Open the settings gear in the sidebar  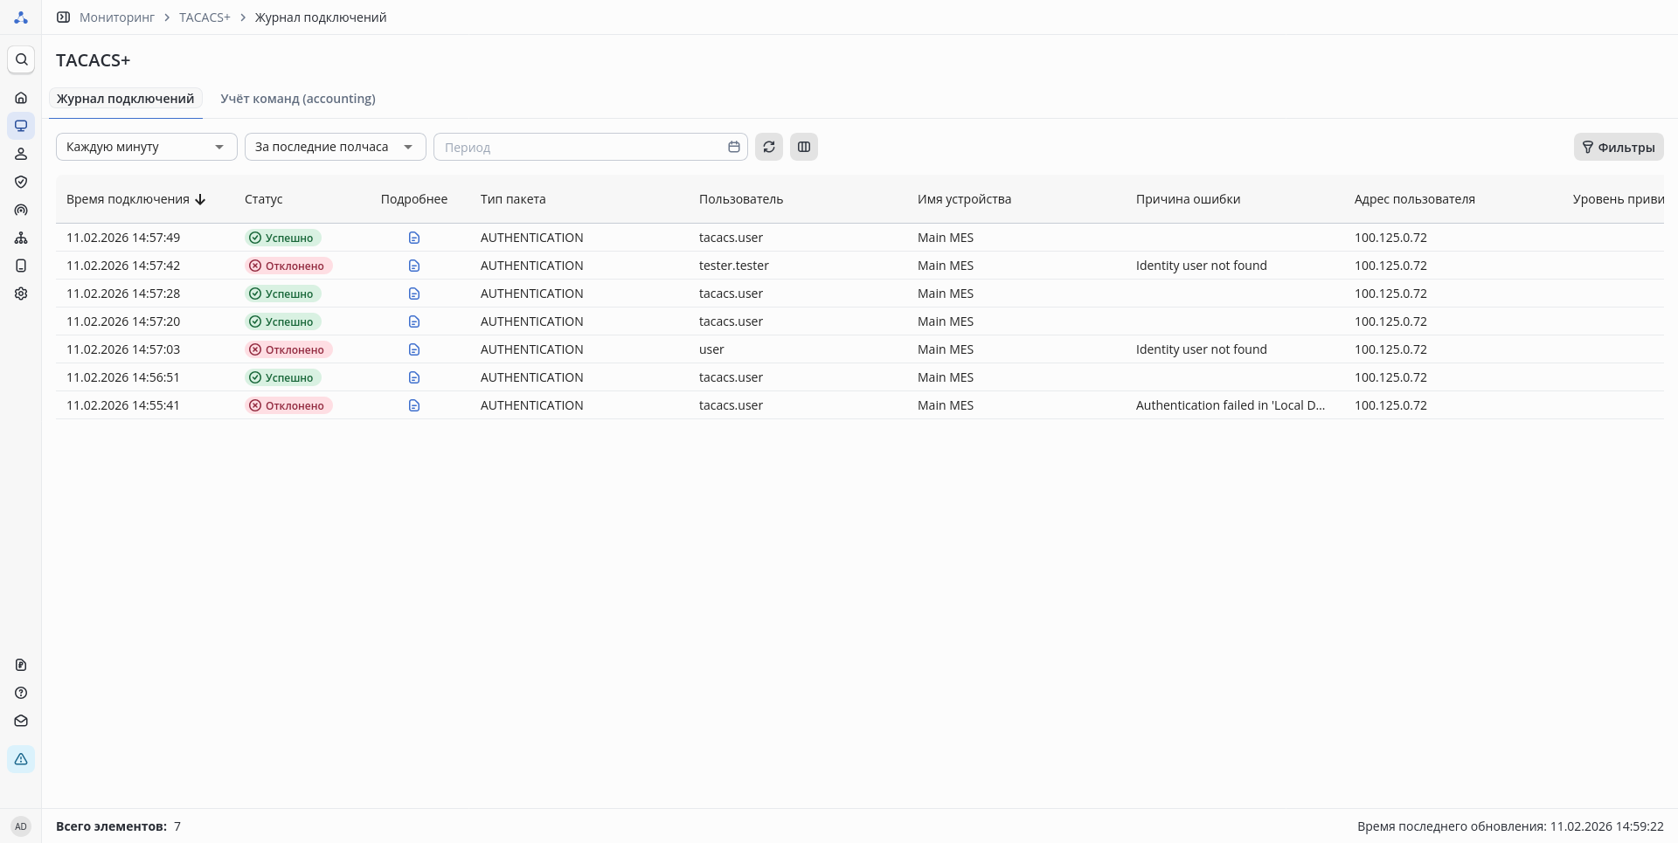click(x=21, y=294)
